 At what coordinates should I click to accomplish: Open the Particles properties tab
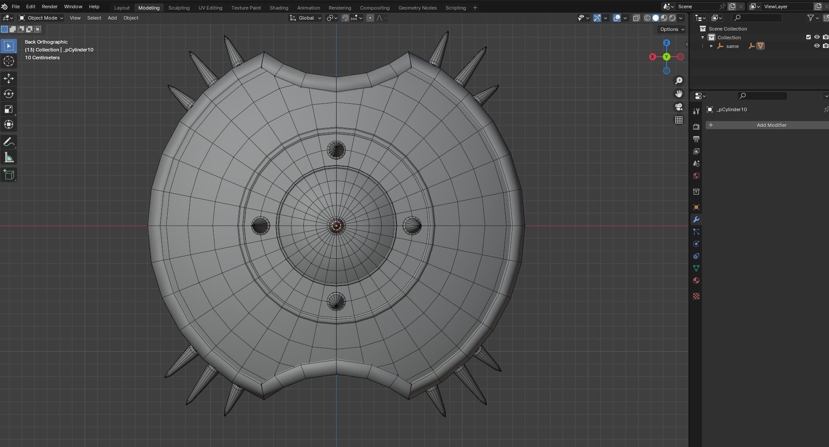pyautogui.click(x=696, y=232)
